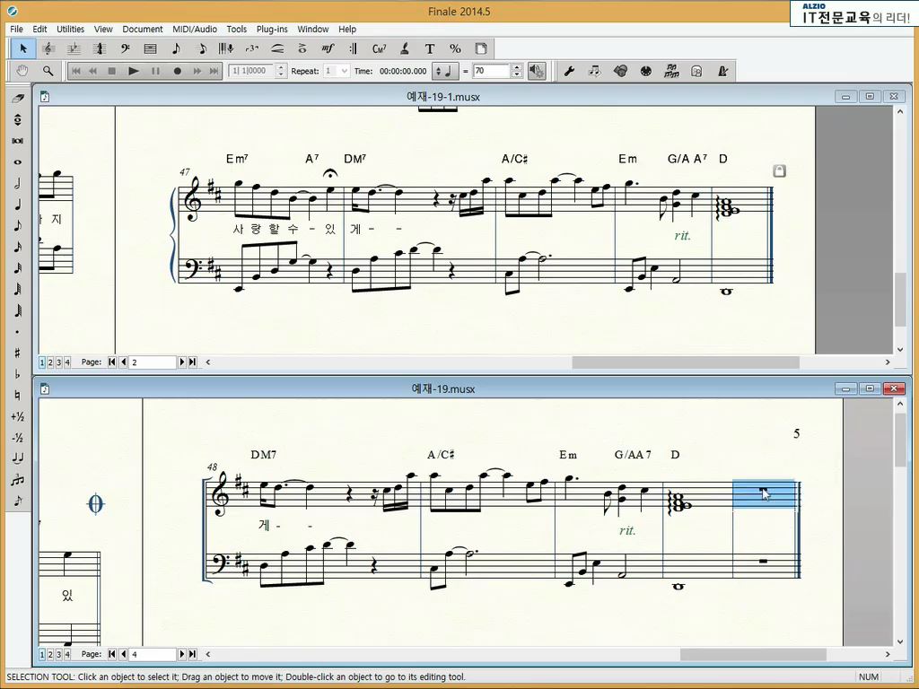Click the tempo value field showing 70
Image resolution: width=919 pixels, height=689 pixels.
coord(491,71)
